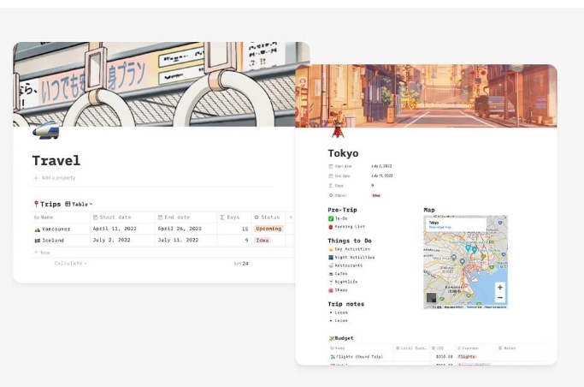Viewport: 584px width, 387px height.
Task: Click the coffee icon beside Cafes
Action: pos(330,274)
